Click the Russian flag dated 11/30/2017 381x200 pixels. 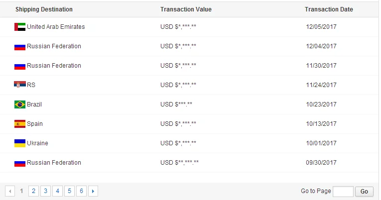(20, 66)
